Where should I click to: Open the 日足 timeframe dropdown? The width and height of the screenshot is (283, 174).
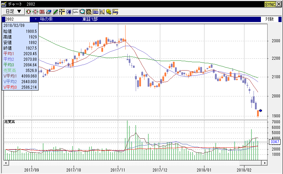coord(13,12)
